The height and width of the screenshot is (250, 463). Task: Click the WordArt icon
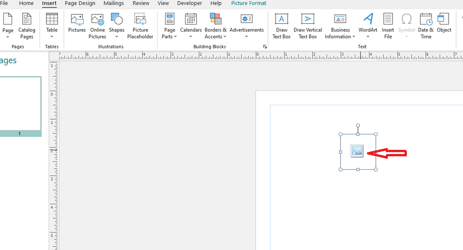pyautogui.click(x=368, y=19)
